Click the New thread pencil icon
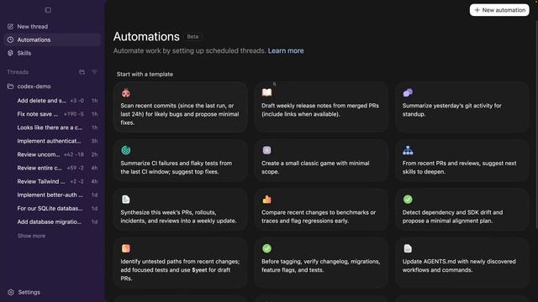Viewport: 538px width, 302px height. pos(10,26)
